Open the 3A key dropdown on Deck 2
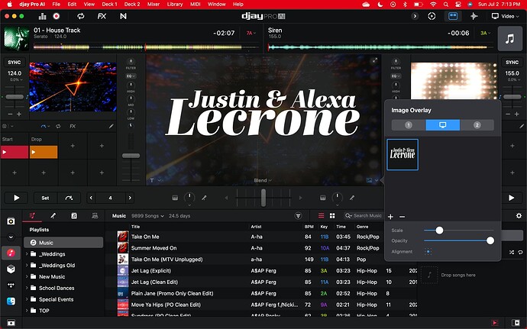527x329 pixels. pos(486,33)
